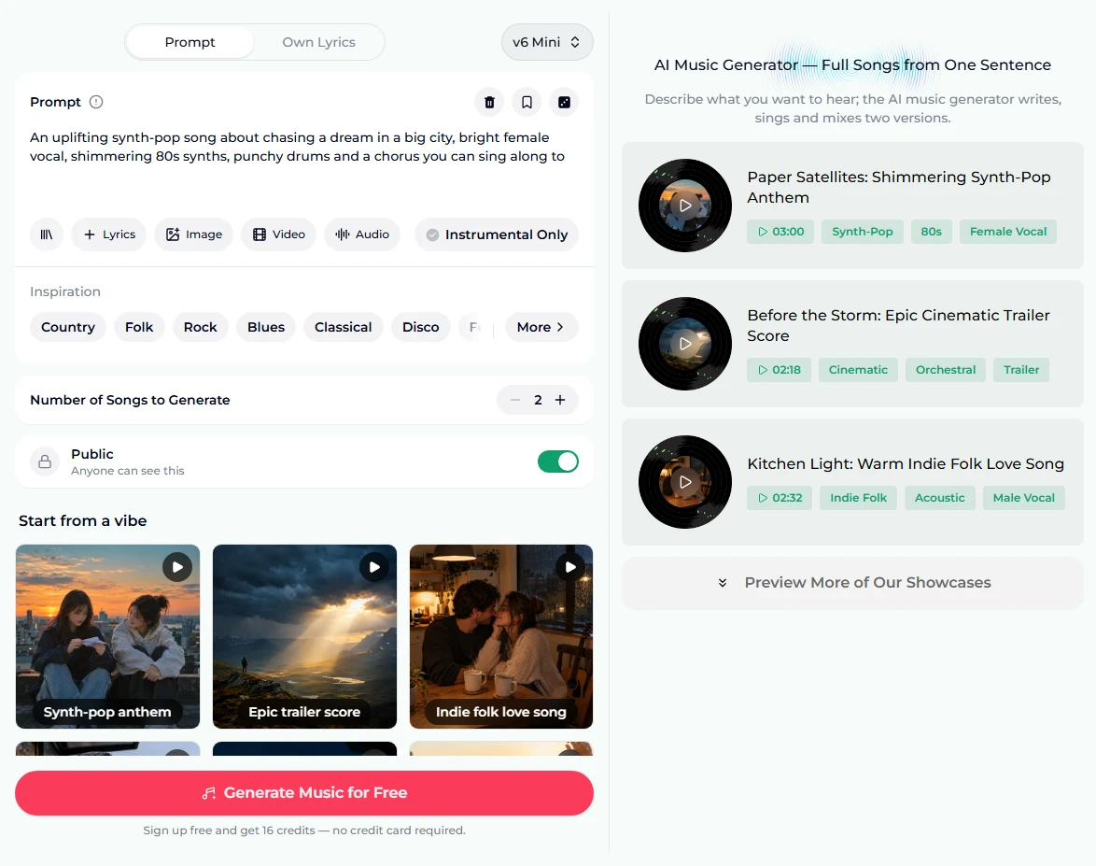Viewport: 1096px width, 866px height.
Task: Click the Synth-Pop tag chip
Action: [863, 232]
